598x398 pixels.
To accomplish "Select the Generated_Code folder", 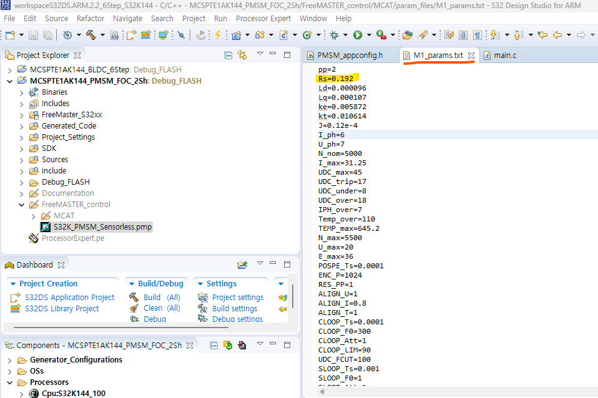I will pyautogui.click(x=69, y=126).
